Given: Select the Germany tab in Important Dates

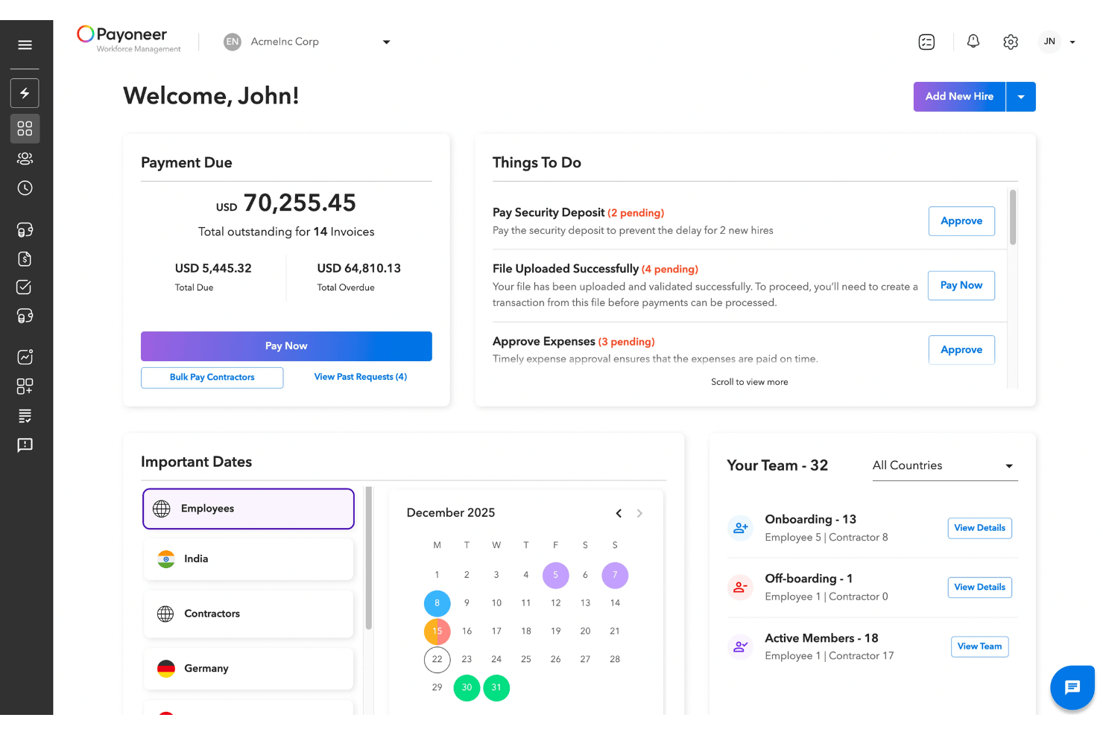Looking at the screenshot, I should coord(248,669).
